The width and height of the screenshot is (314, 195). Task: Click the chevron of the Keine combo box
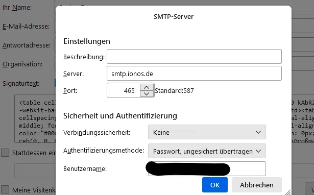(x=258, y=132)
